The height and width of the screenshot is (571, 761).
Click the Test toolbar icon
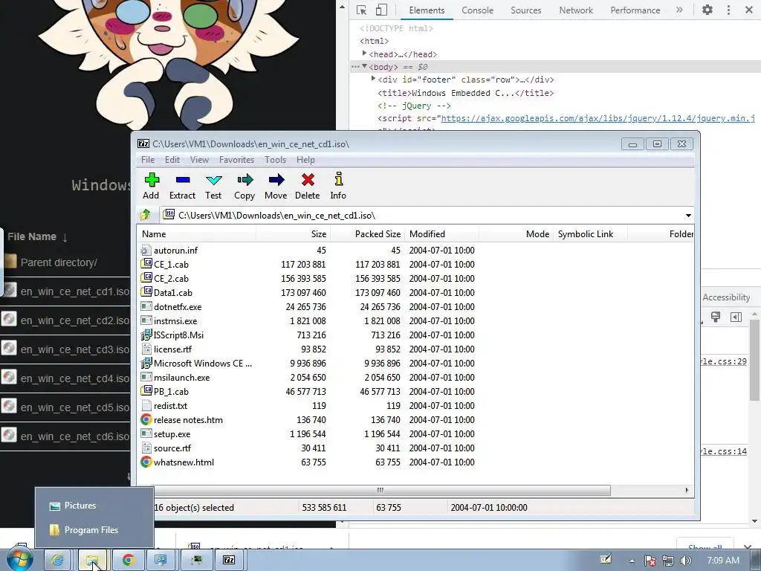tap(213, 187)
